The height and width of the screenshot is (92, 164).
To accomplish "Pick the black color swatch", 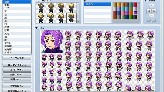I will click(135, 17).
